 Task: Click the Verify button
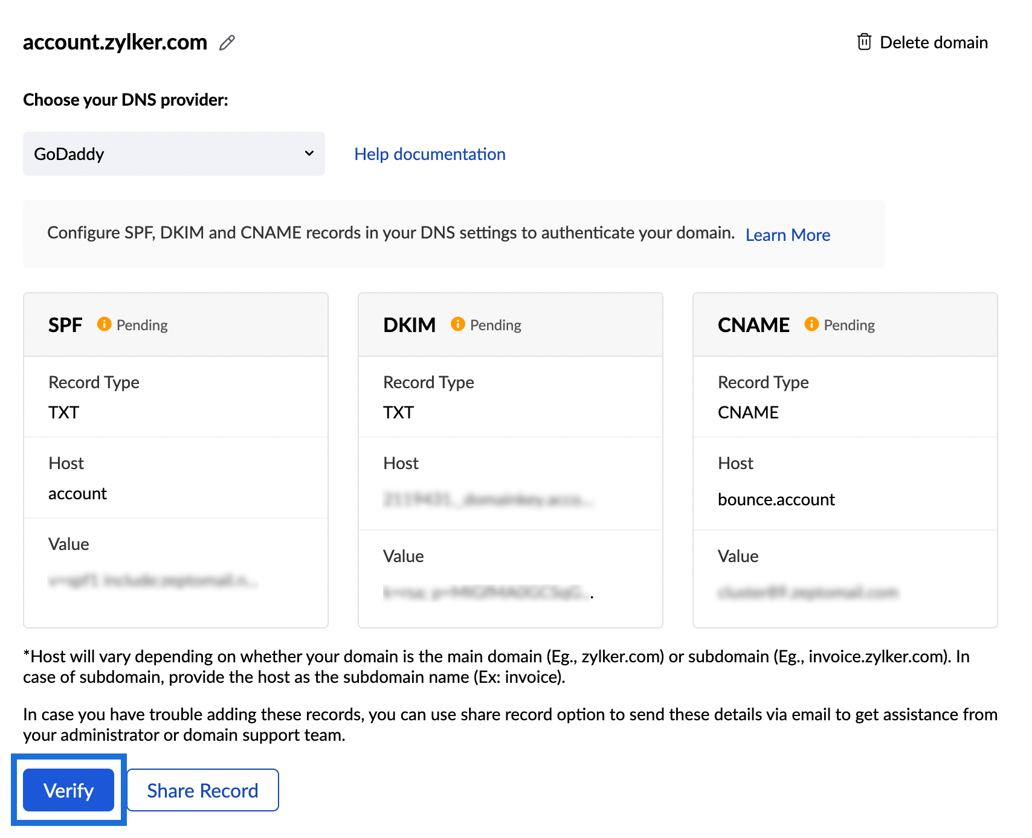pyautogui.click(x=68, y=790)
